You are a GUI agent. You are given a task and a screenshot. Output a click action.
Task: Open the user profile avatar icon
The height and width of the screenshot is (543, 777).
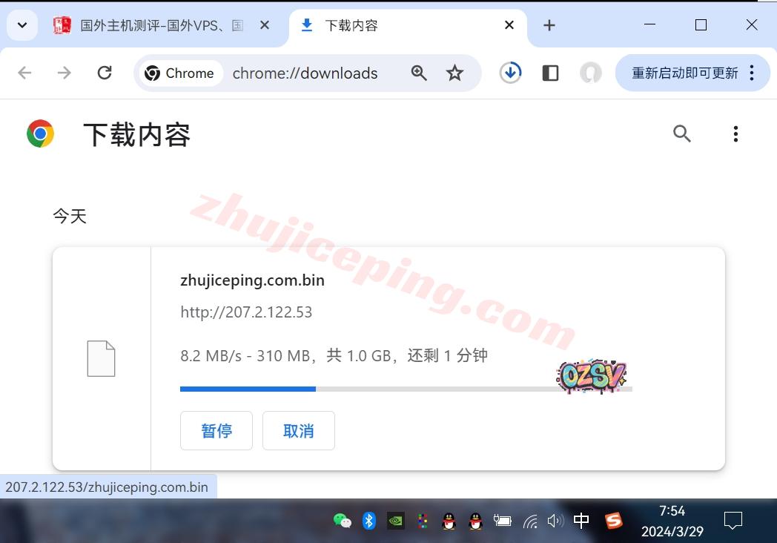(590, 73)
